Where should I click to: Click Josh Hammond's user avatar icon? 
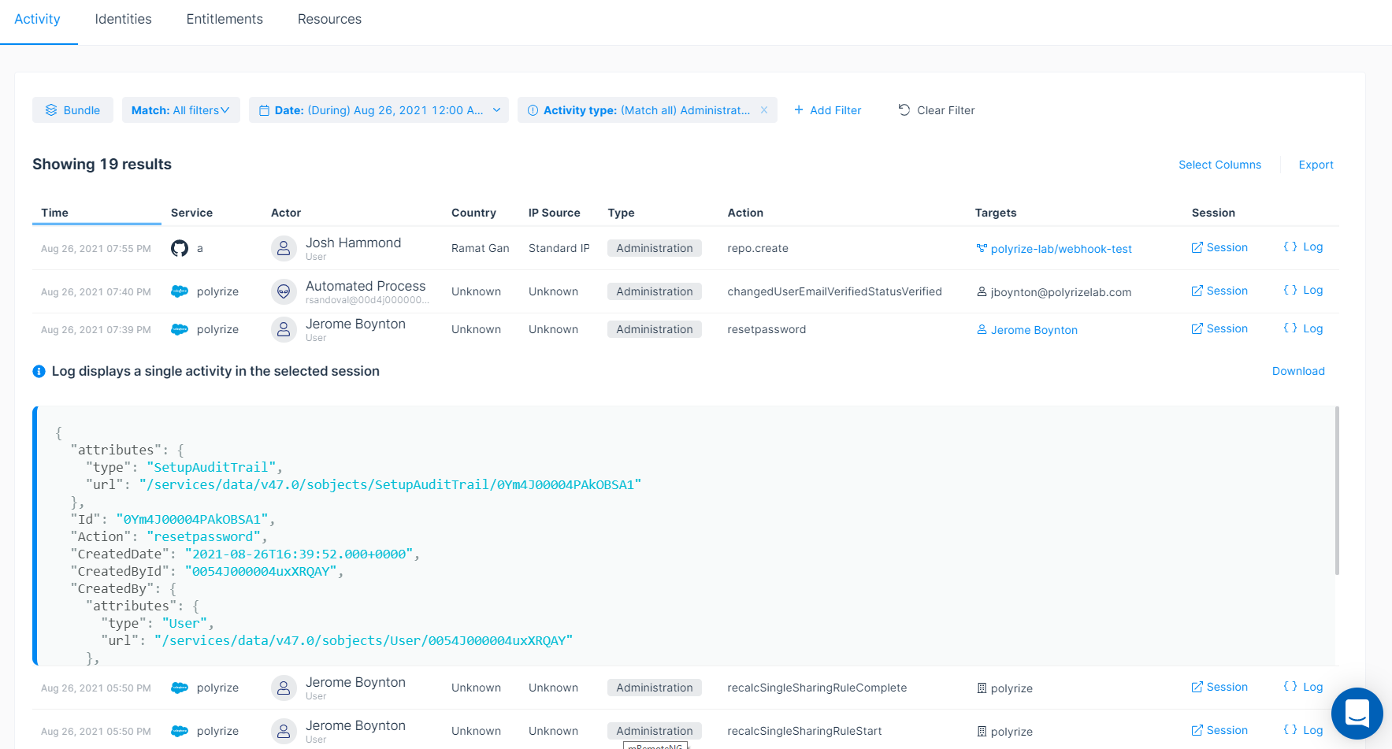284,248
